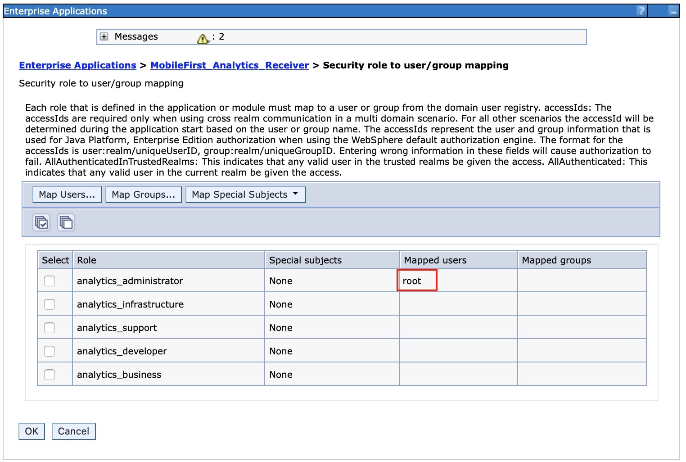Click the analytics_support role name
Screen dimensions: 686x462
tap(117, 328)
